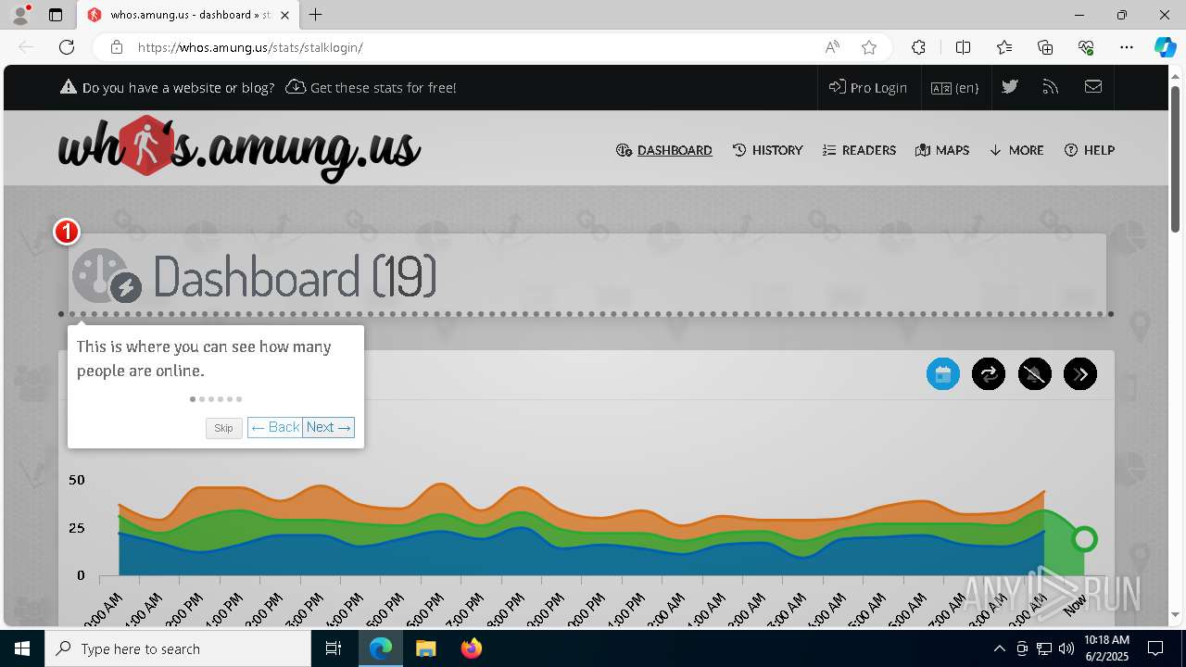1186x667 pixels.
Task: Click the Next tour button
Action: 329,427
